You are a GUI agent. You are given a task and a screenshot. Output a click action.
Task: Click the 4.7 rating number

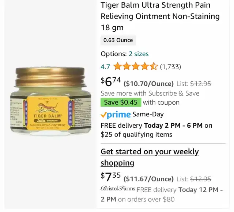[x=105, y=67]
